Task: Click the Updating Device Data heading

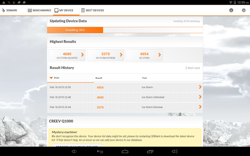Action: [68, 21]
